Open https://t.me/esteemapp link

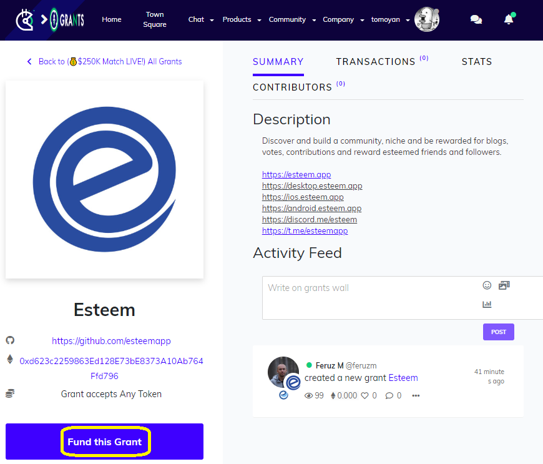305,230
